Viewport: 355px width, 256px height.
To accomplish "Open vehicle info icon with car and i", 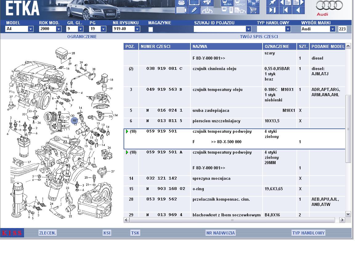I will (207, 10).
